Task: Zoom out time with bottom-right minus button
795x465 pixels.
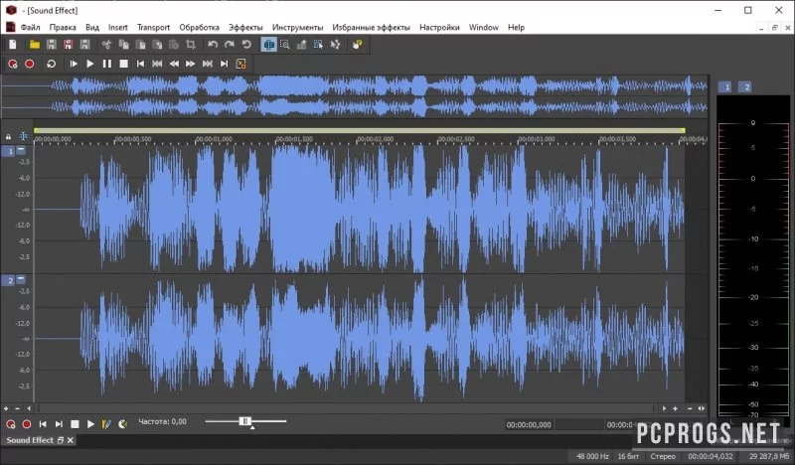Action: (690, 408)
